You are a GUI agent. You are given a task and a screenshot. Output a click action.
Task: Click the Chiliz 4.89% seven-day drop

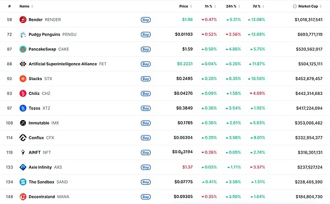257,93
